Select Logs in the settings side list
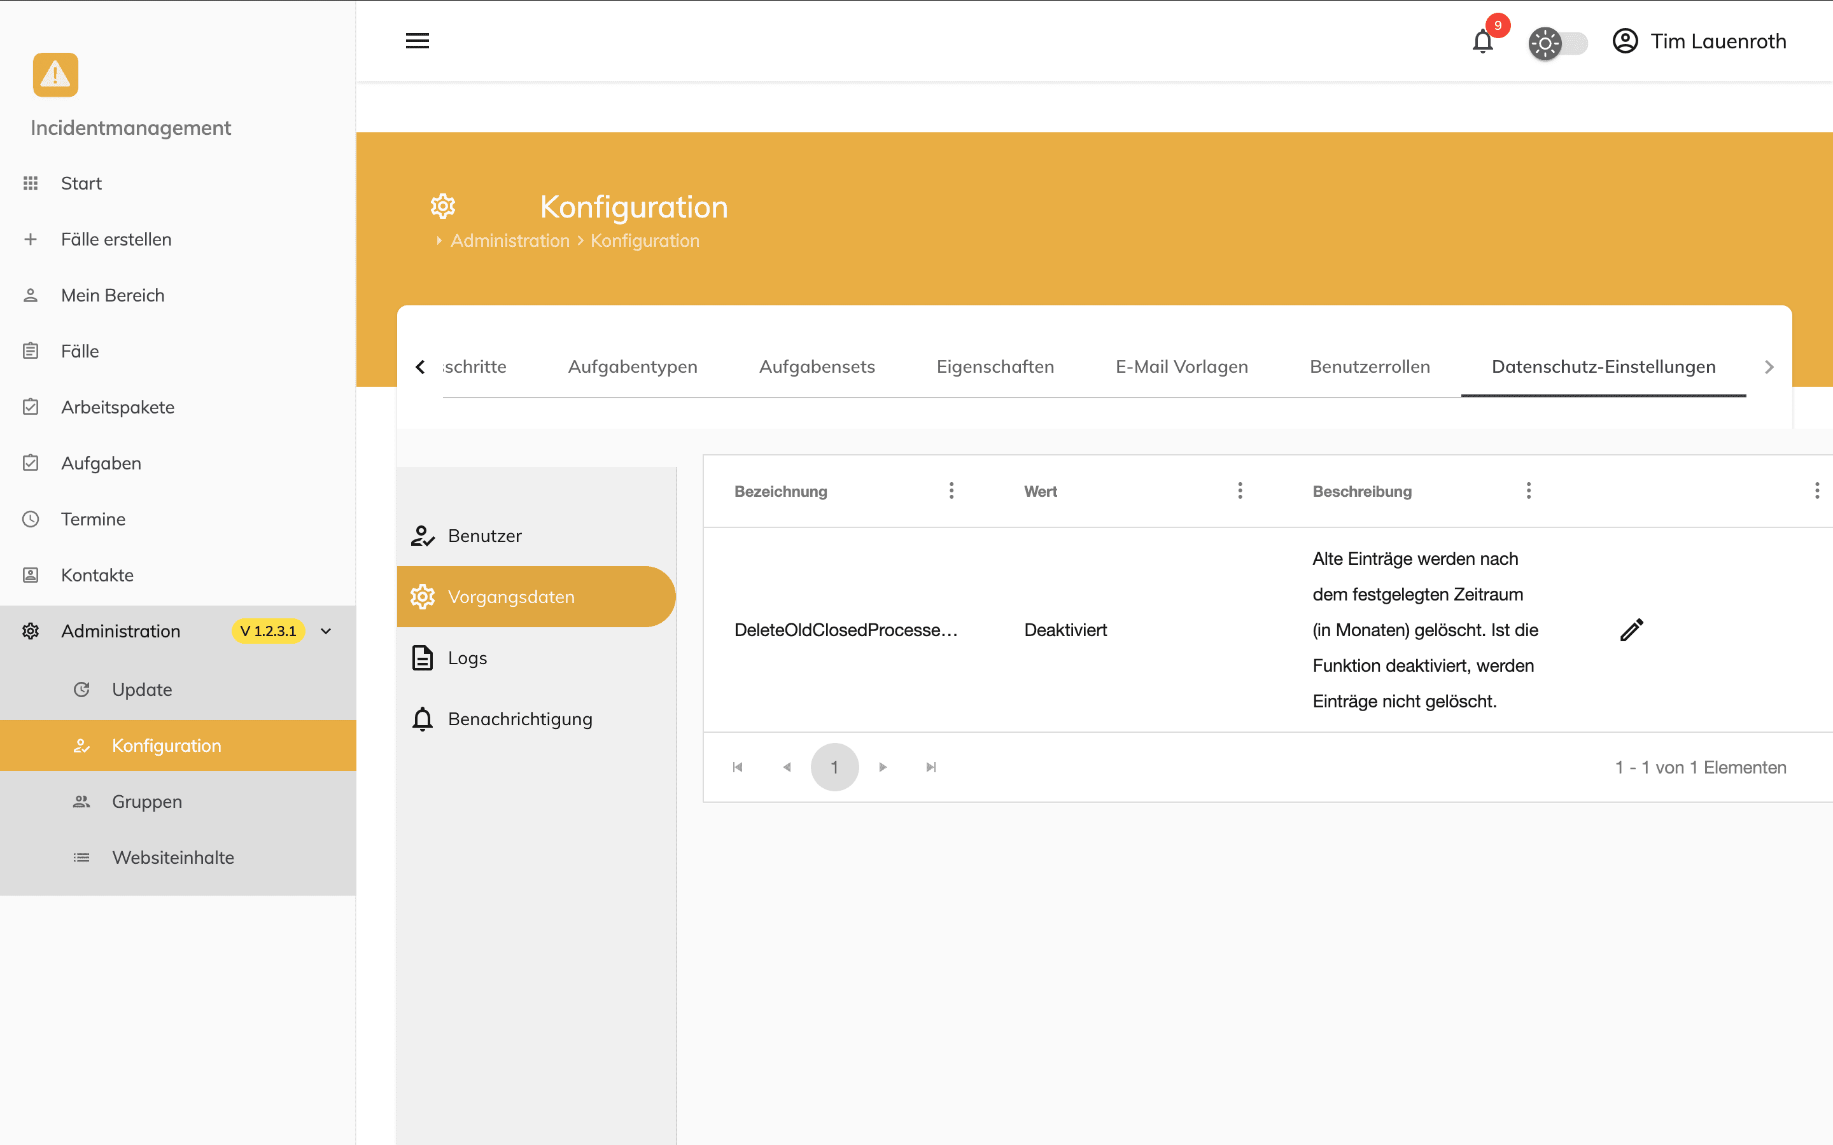The image size is (1833, 1145). 537,658
